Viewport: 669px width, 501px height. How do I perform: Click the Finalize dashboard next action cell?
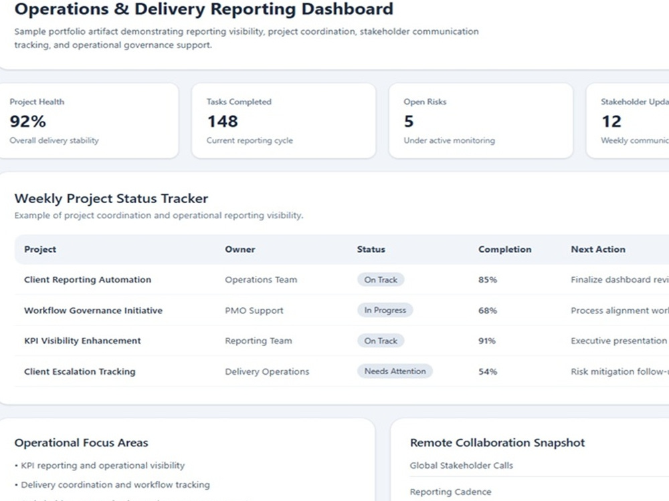[x=619, y=280]
